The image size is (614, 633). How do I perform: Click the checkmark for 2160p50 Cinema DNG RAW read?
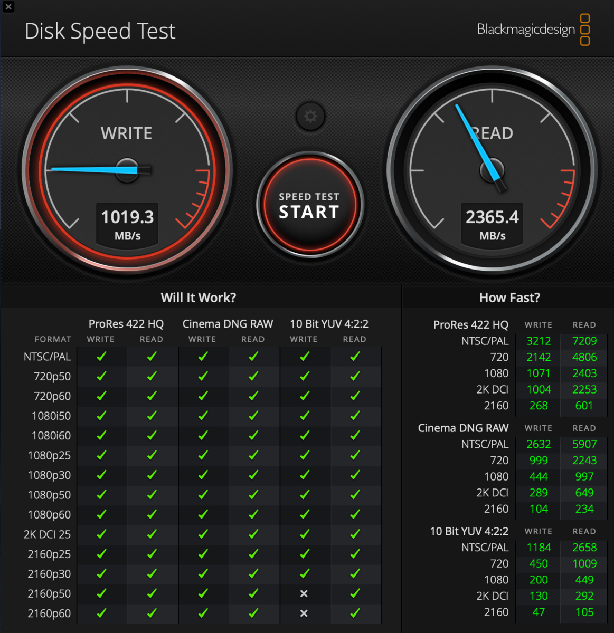pyautogui.click(x=253, y=593)
